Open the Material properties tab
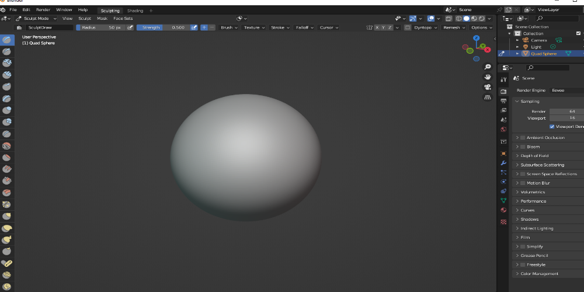The width and height of the screenshot is (584, 292). click(503, 210)
